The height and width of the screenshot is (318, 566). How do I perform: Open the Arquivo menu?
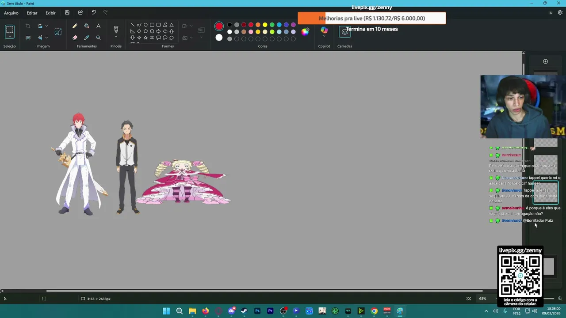(x=11, y=13)
